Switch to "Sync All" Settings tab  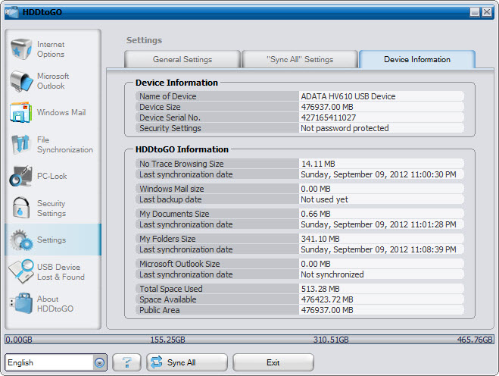300,59
